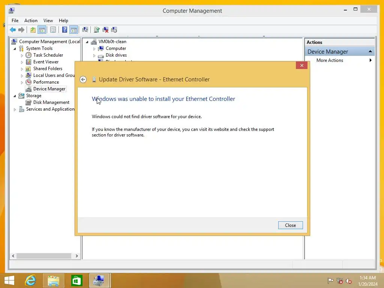Click Computer Management taskbar button
This screenshot has height=288, width=384.
pyautogui.click(x=100, y=280)
